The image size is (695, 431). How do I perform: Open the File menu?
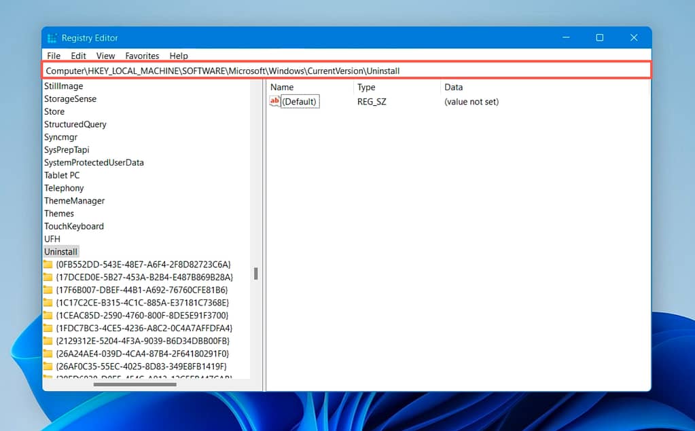click(54, 56)
